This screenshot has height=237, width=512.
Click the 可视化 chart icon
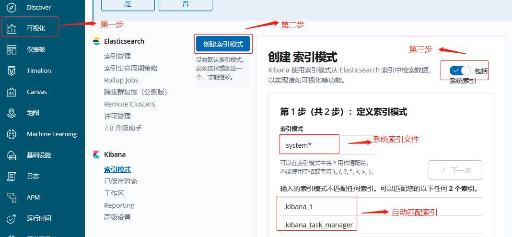tap(12, 29)
